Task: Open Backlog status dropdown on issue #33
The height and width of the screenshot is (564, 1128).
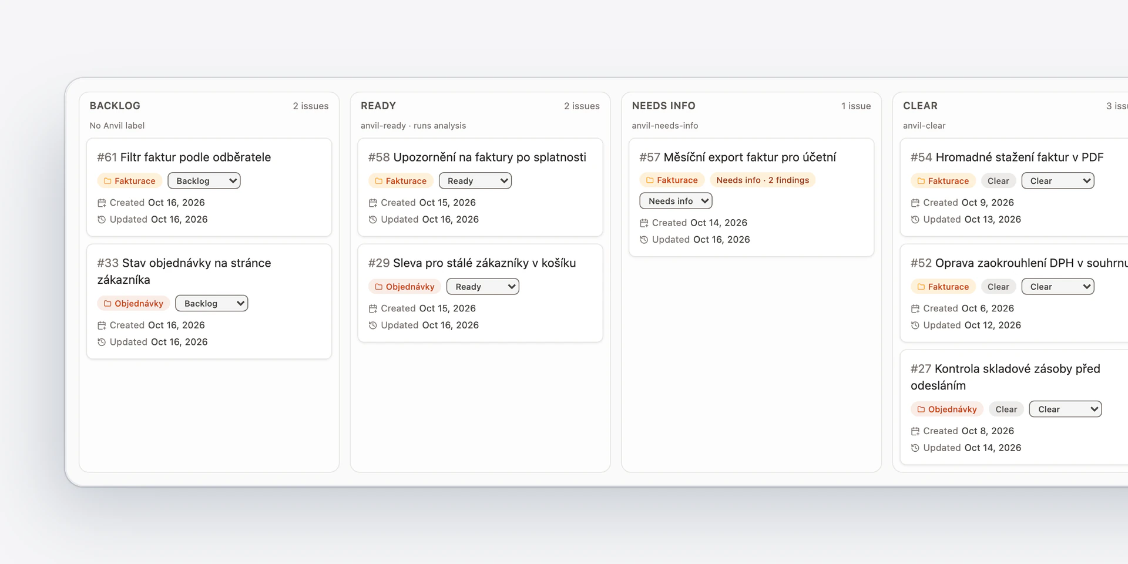Action: pos(211,304)
